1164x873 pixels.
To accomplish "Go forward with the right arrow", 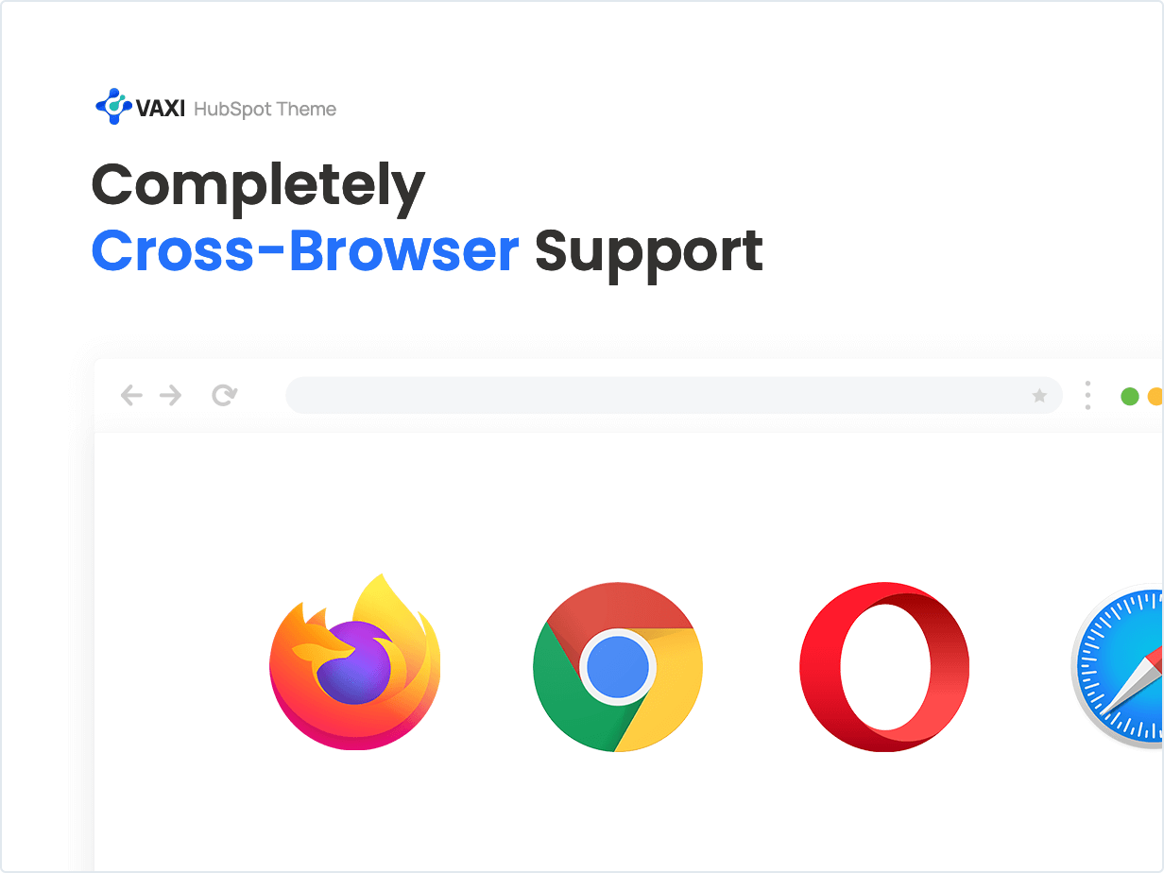I will tap(170, 395).
